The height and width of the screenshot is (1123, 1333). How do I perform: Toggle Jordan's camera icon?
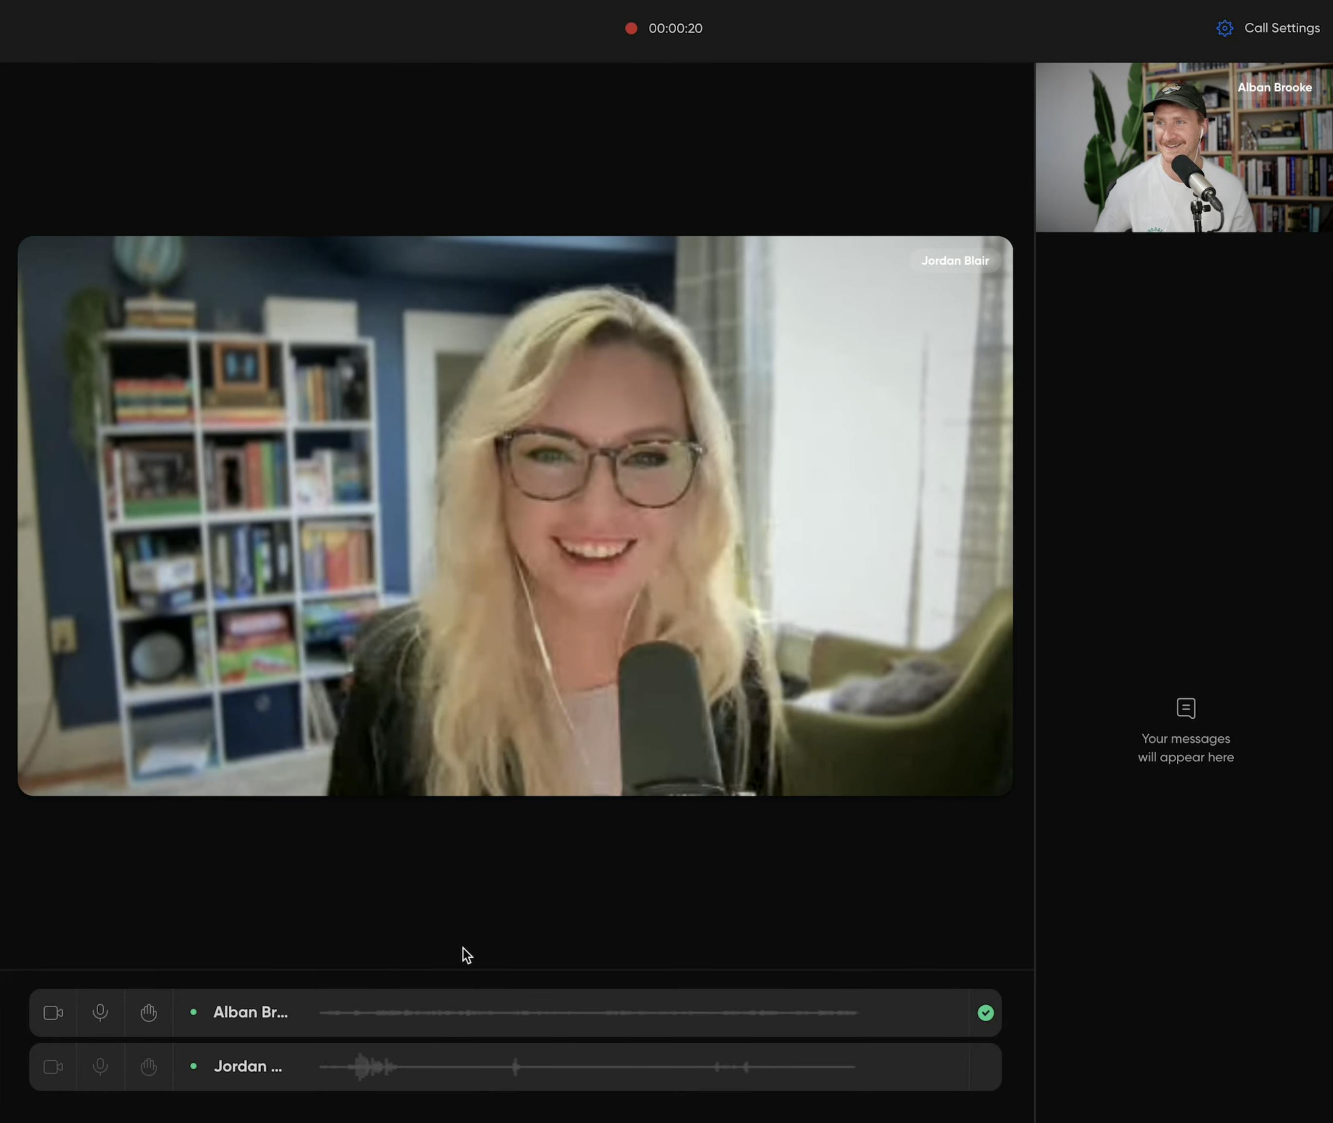click(53, 1067)
